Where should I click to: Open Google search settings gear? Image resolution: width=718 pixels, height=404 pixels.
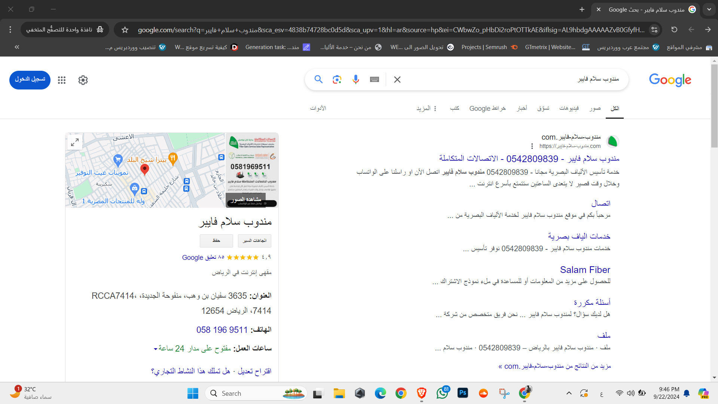[x=83, y=80]
